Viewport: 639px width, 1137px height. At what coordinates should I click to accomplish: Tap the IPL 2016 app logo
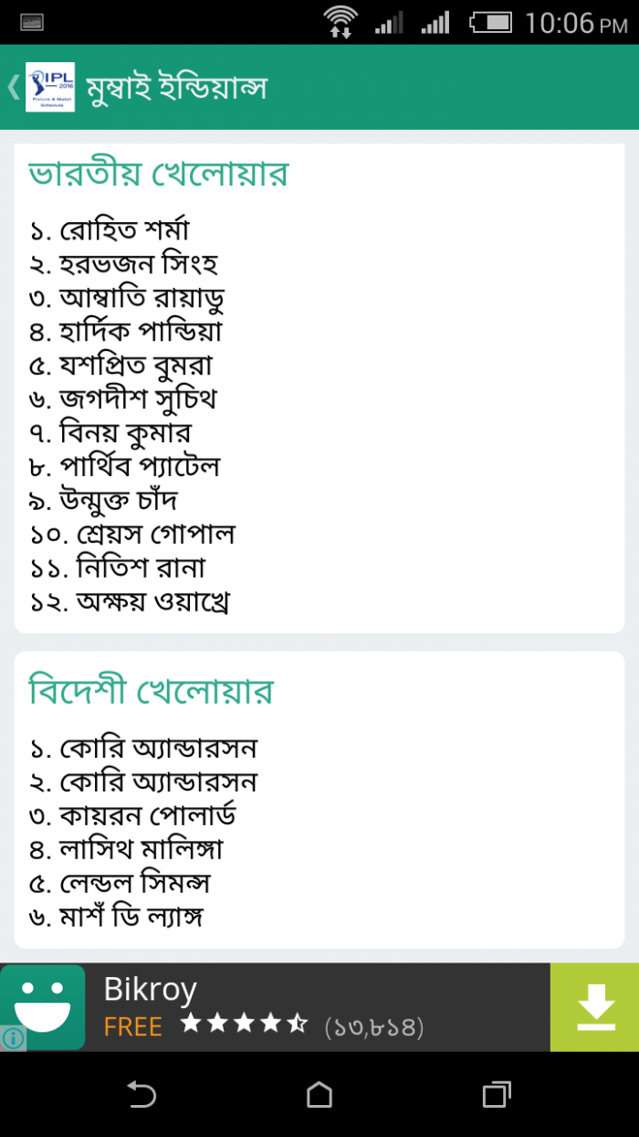pyautogui.click(x=50, y=87)
